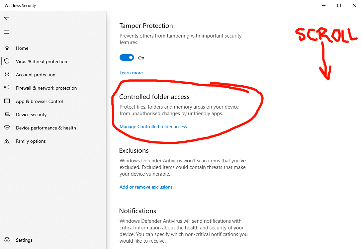Click the Tamper Protection heading
The height and width of the screenshot is (249, 362).
click(146, 26)
